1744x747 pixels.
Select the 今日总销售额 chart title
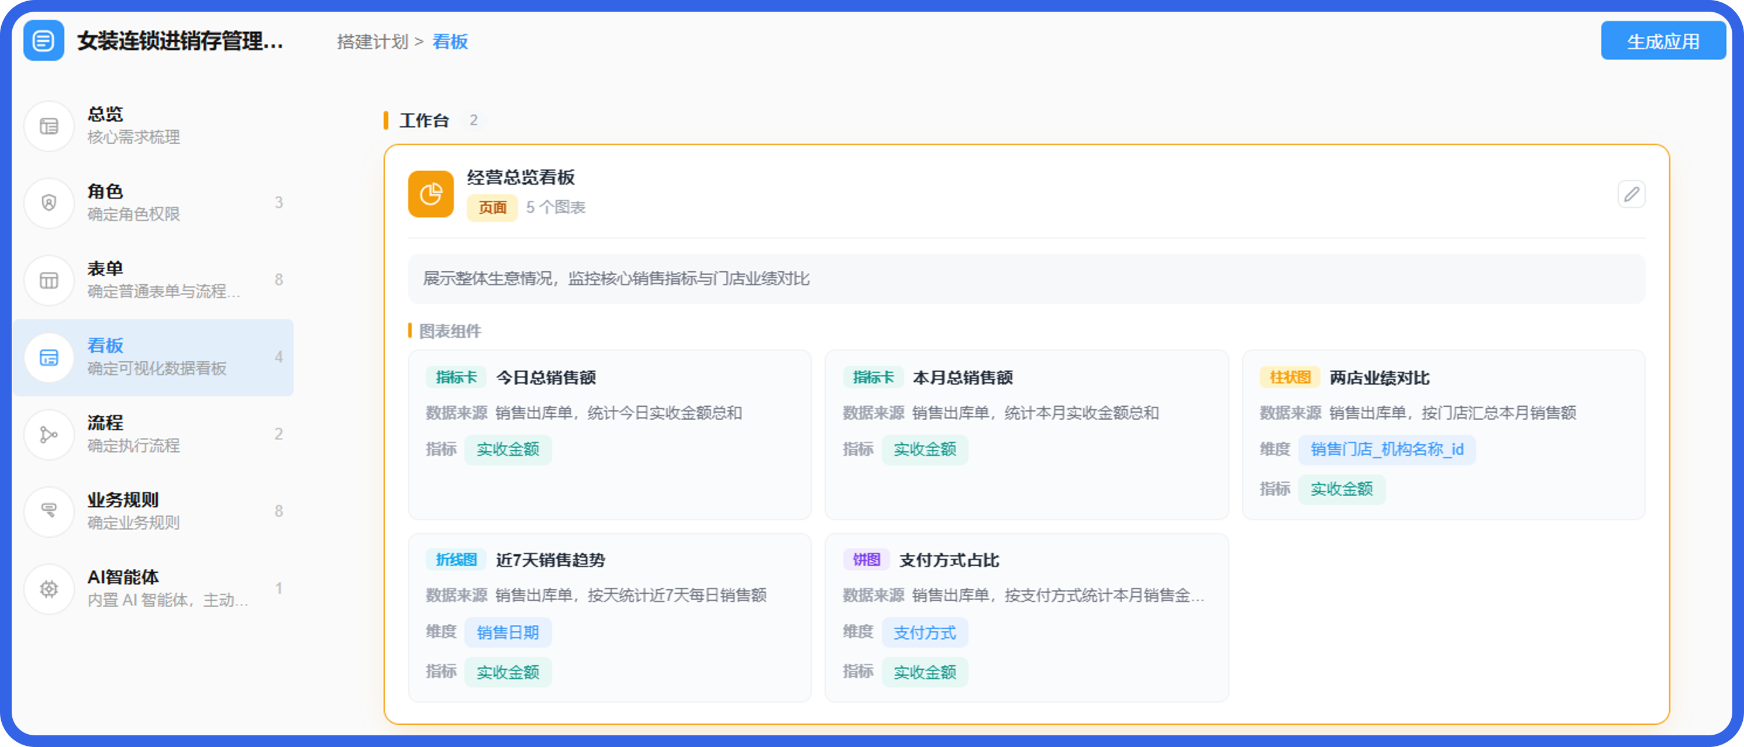click(x=546, y=378)
